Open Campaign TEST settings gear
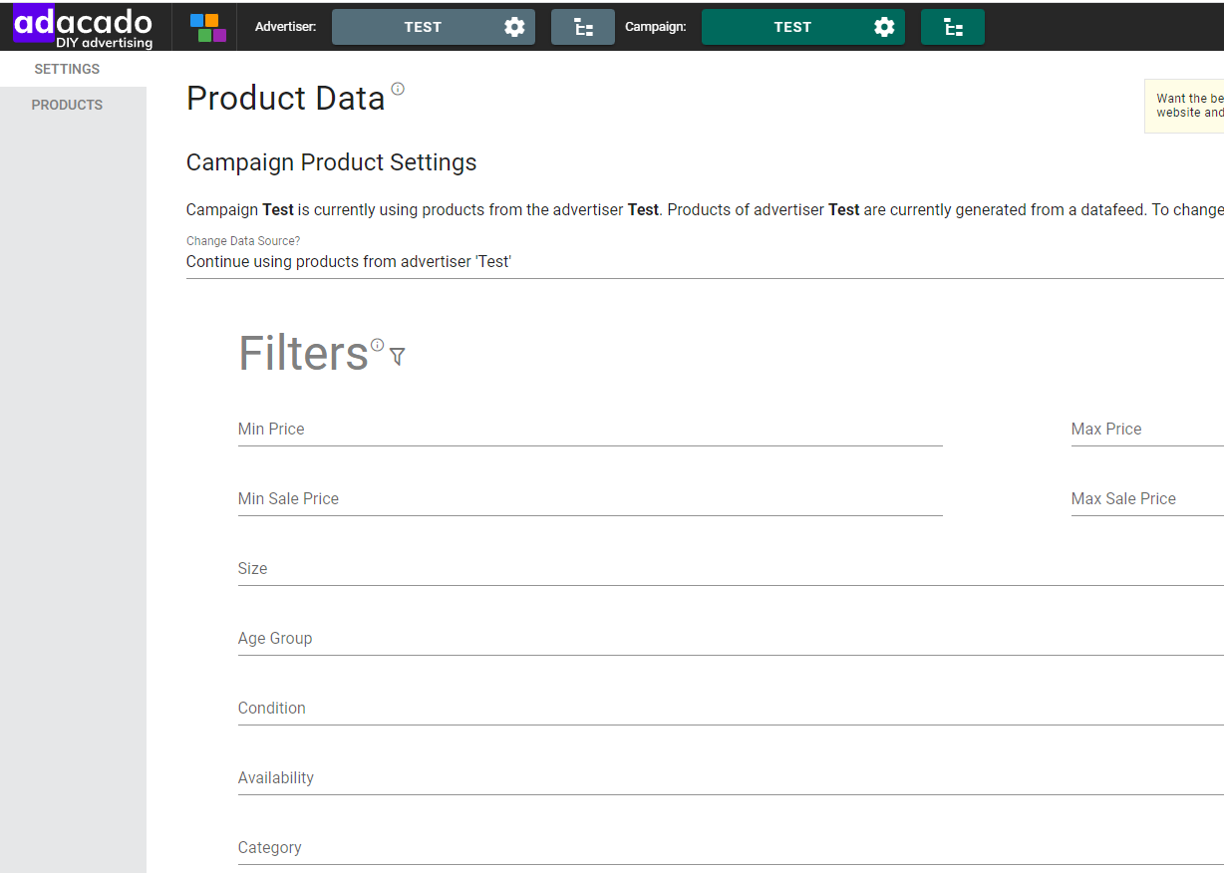The height and width of the screenshot is (873, 1224). [884, 27]
